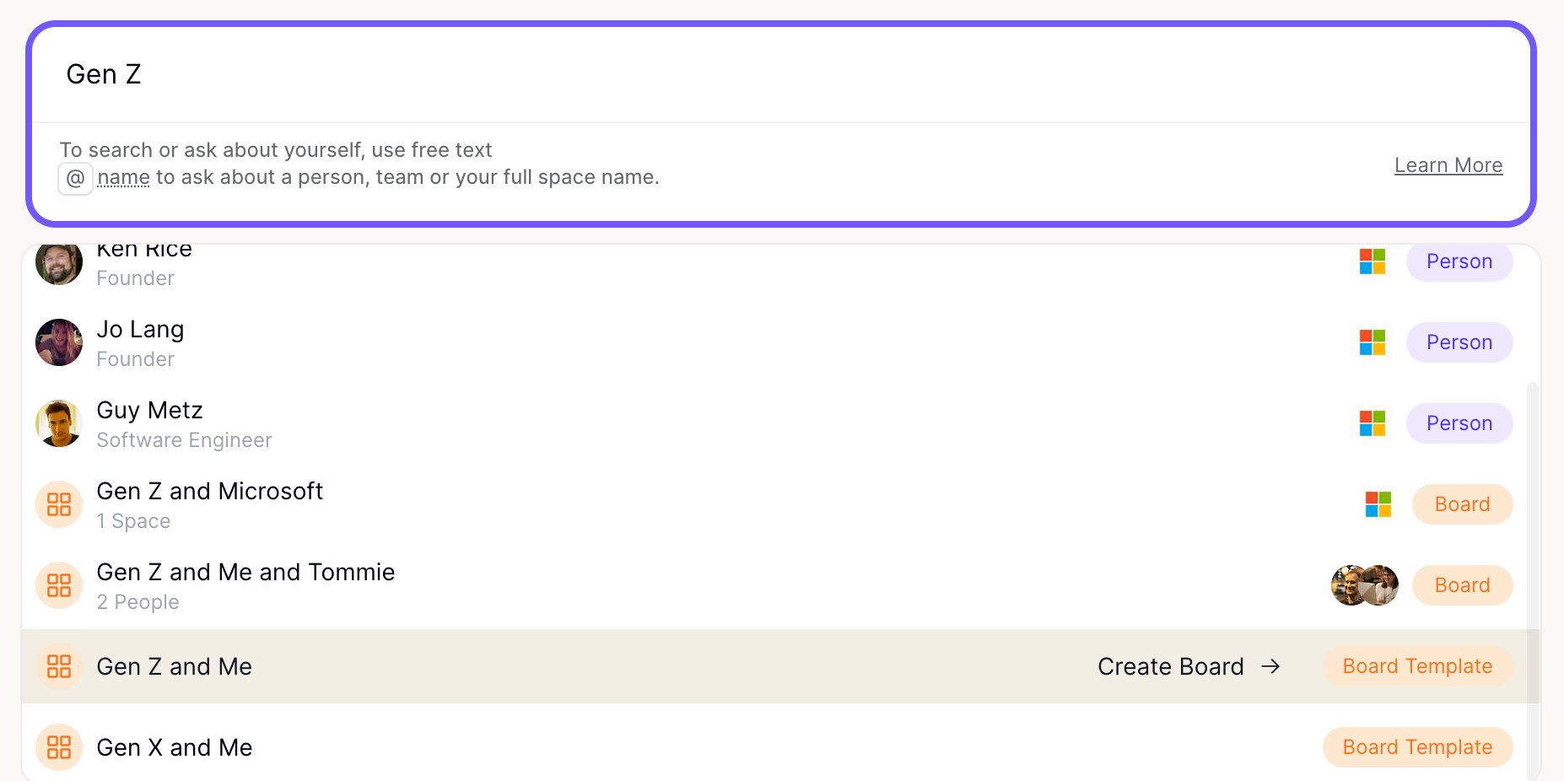Select Ken Rice's profile avatar
This screenshot has width=1564, height=781.
click(x=59, y=262)
